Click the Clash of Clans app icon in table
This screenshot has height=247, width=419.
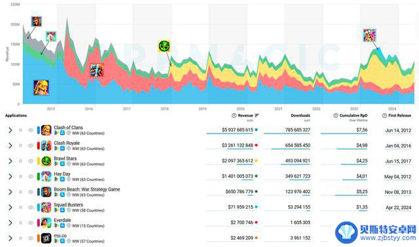pos(46,130)
